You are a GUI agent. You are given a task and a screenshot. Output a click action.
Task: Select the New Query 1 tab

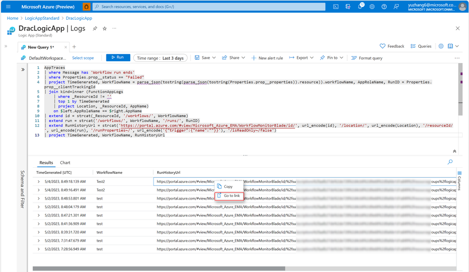click(x=41, y=47)
